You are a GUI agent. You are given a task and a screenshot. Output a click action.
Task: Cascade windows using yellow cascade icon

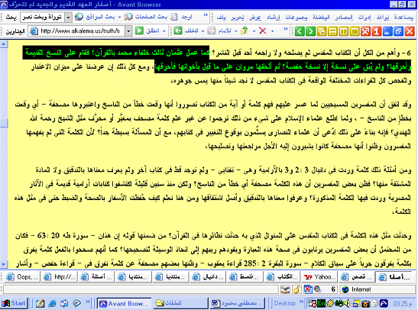click(322, 31)
